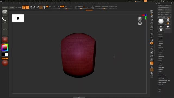Image resolution: width=174 pixels, height=98 pixels.
Task: Select the Scale transform icon
Action: point(34,7)
